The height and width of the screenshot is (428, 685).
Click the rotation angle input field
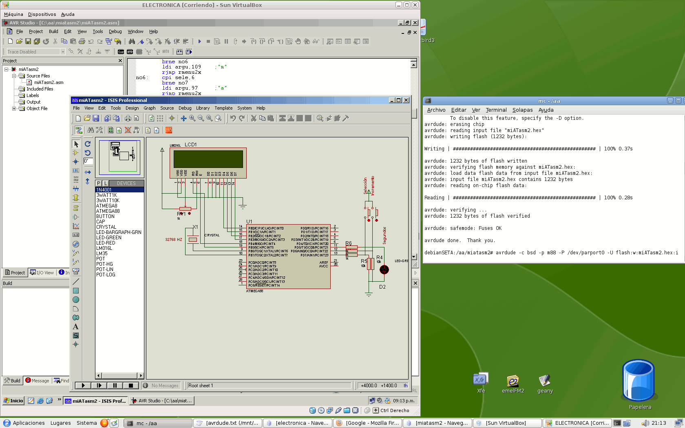coord(88,161)
